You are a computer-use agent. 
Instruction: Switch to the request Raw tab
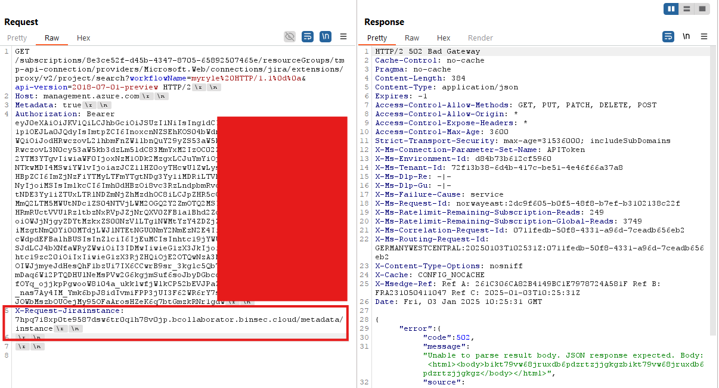(x=52, y=38)
